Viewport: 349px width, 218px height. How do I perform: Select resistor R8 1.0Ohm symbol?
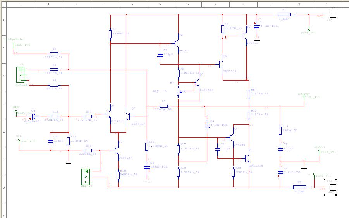tap(249, 94)
